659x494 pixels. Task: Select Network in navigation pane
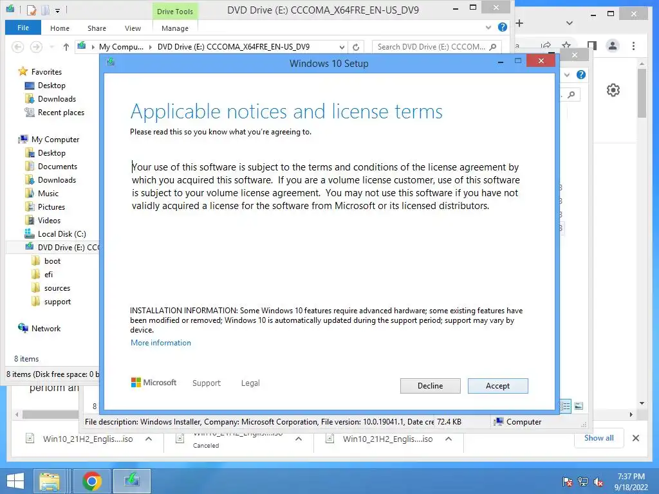(46, 329)
